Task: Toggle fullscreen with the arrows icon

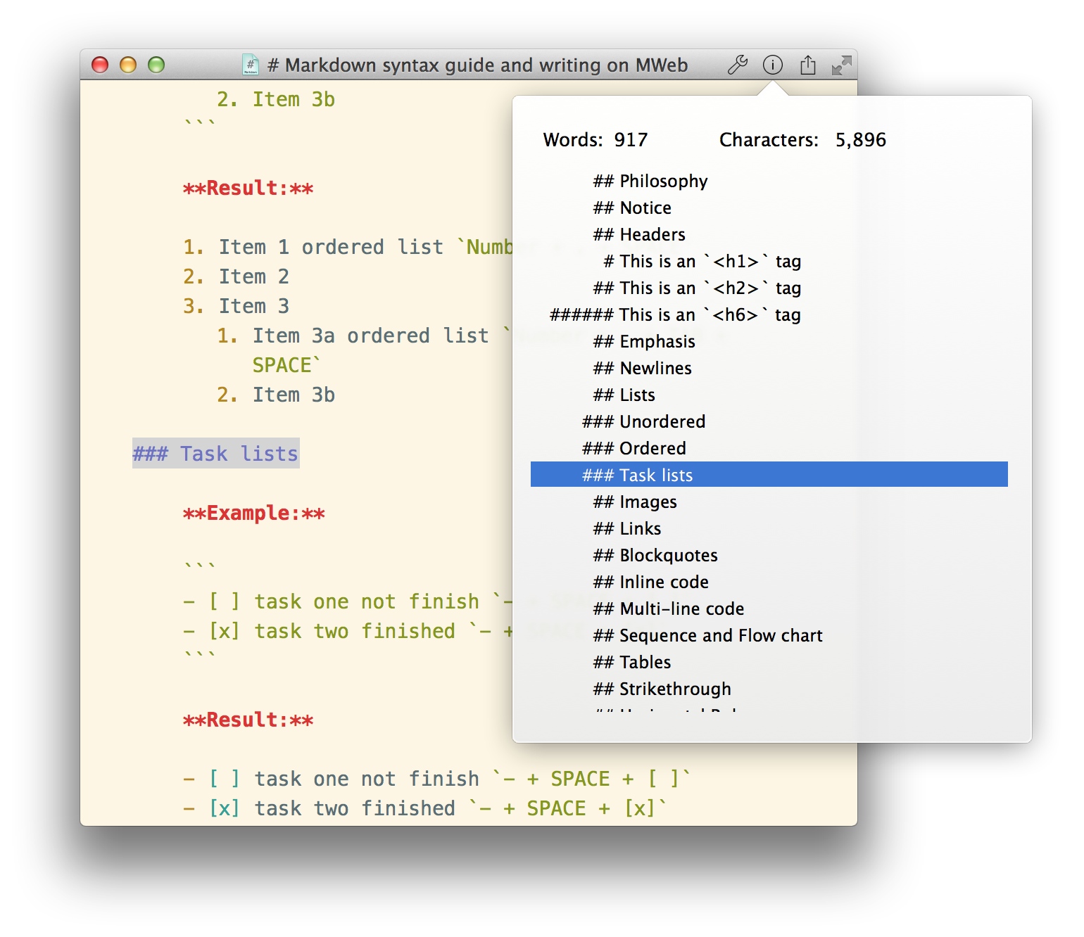Action: [841, 65]
